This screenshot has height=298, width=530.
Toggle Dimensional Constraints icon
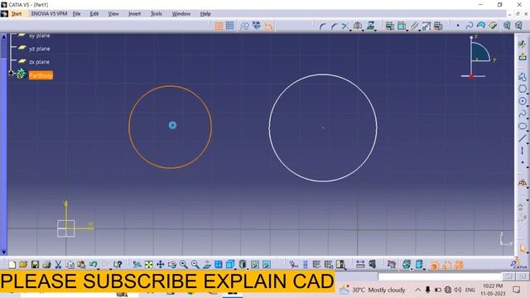268,26
